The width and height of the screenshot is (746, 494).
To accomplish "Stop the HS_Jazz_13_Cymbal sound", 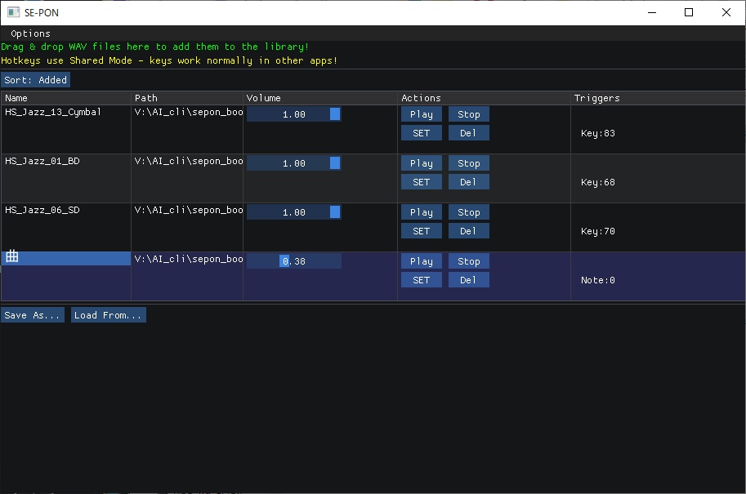I will tap(468, 114).
